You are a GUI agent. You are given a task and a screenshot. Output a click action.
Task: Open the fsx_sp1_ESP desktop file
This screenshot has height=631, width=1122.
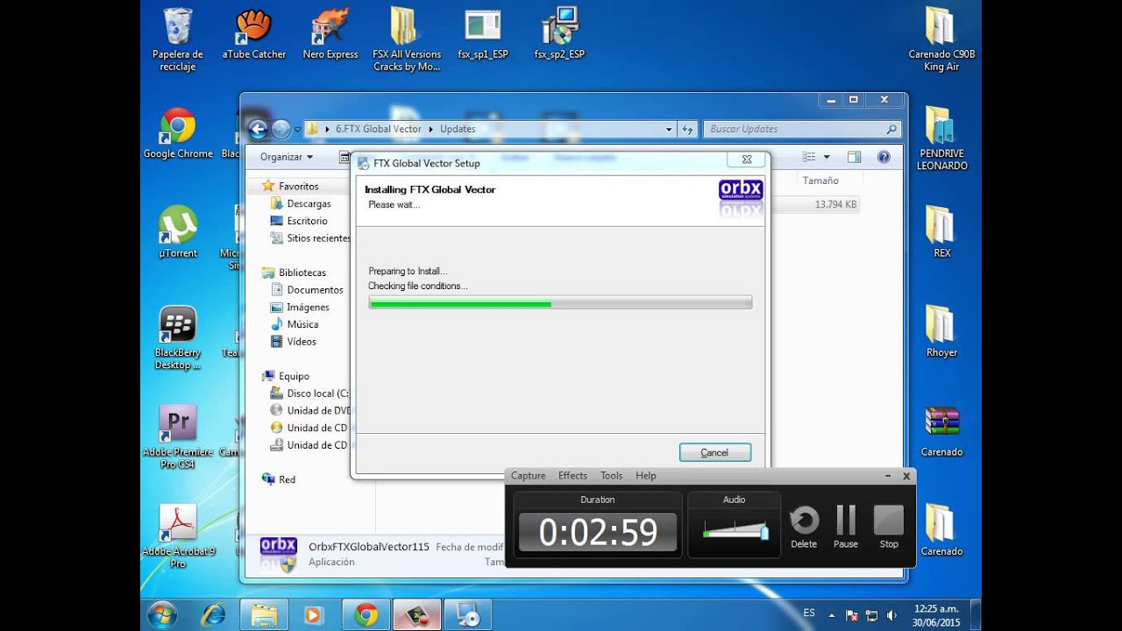pyautogui.click(x=483, y=35)
